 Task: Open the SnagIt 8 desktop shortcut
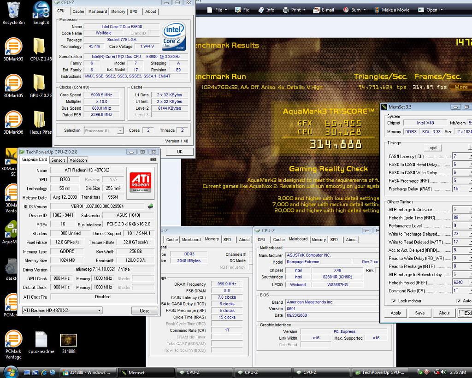[41, 13]
